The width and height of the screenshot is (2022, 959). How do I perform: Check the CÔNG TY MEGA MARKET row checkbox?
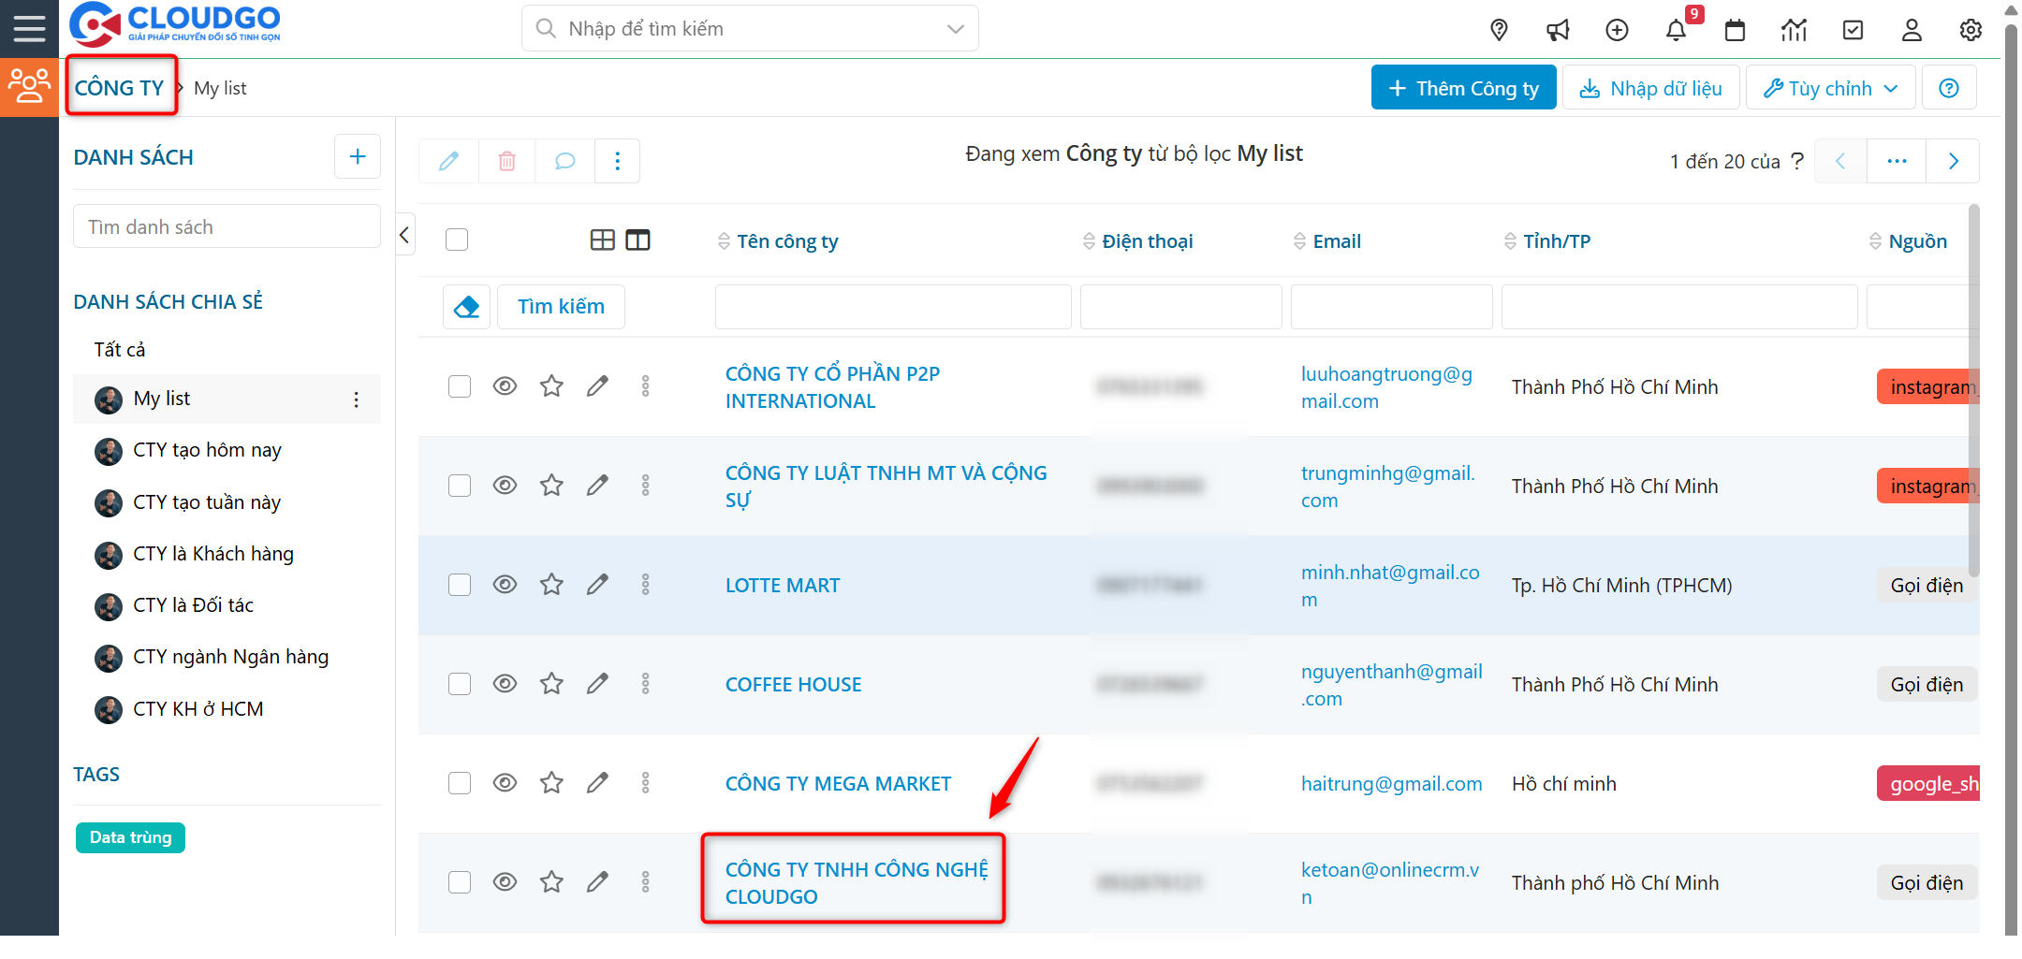(460, 783)
